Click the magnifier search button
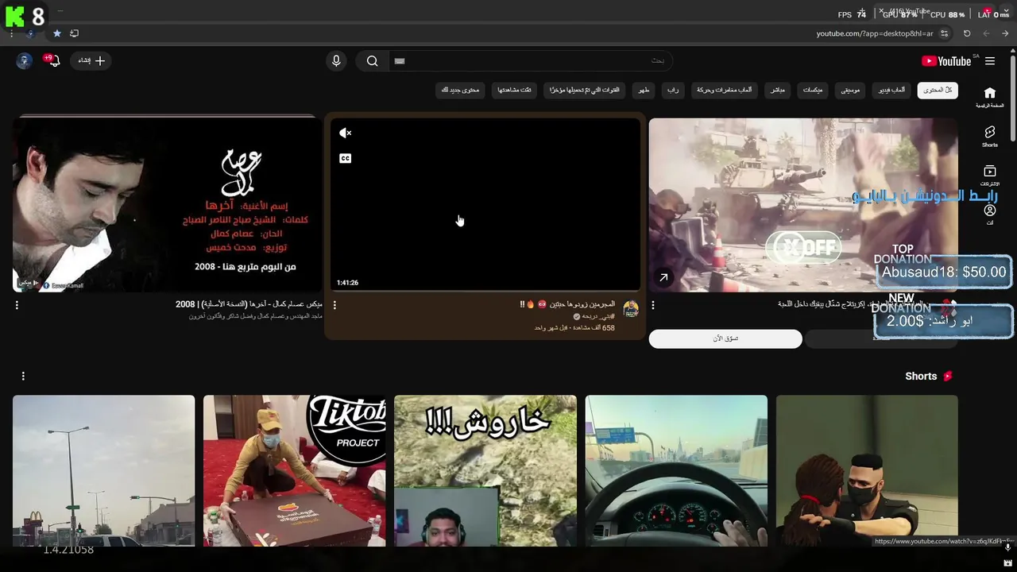The width and height of the screenshot is (1017, 572). (x=372, y=61)
